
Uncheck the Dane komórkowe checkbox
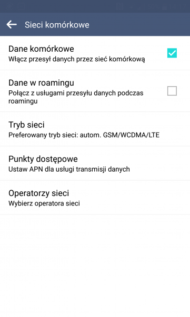(x=172, y=53)
